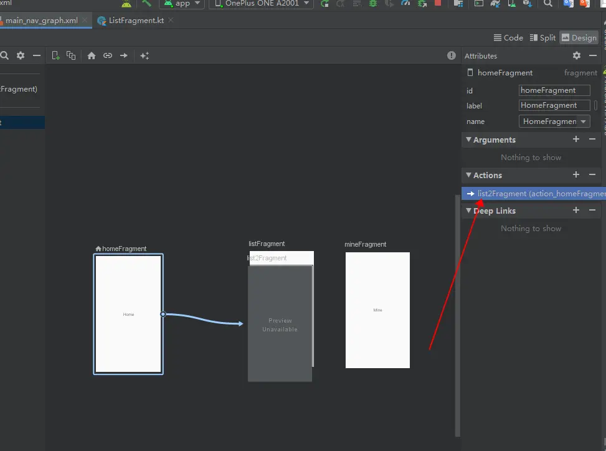
Task: Select the mineFragment destination preview
Action: coord(377,310)
